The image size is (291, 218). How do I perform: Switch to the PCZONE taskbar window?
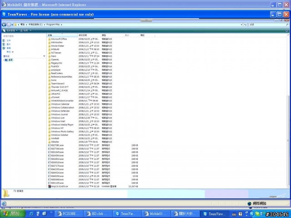pos(69,214)
